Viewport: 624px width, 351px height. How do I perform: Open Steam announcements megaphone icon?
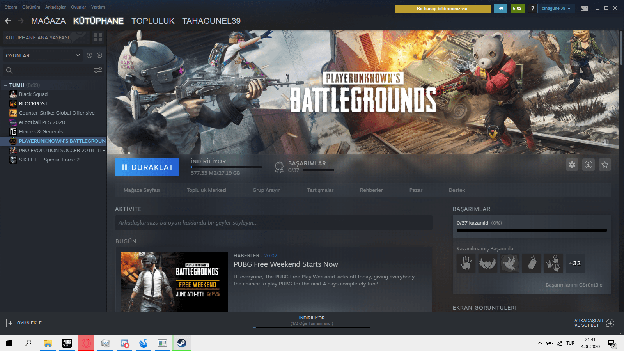coord(501,8)
